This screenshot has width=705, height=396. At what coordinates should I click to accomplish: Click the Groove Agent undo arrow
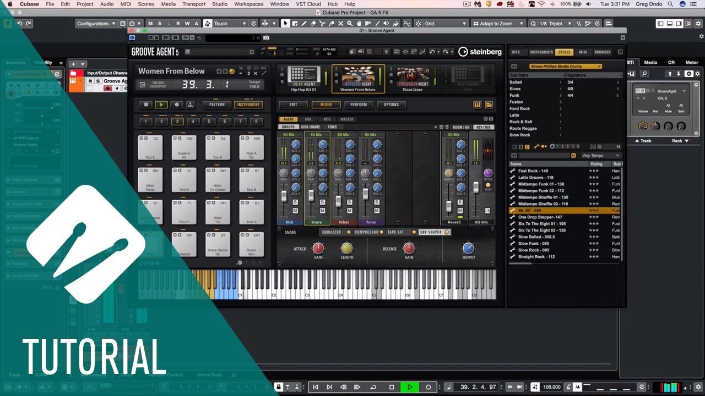(432, 52)
